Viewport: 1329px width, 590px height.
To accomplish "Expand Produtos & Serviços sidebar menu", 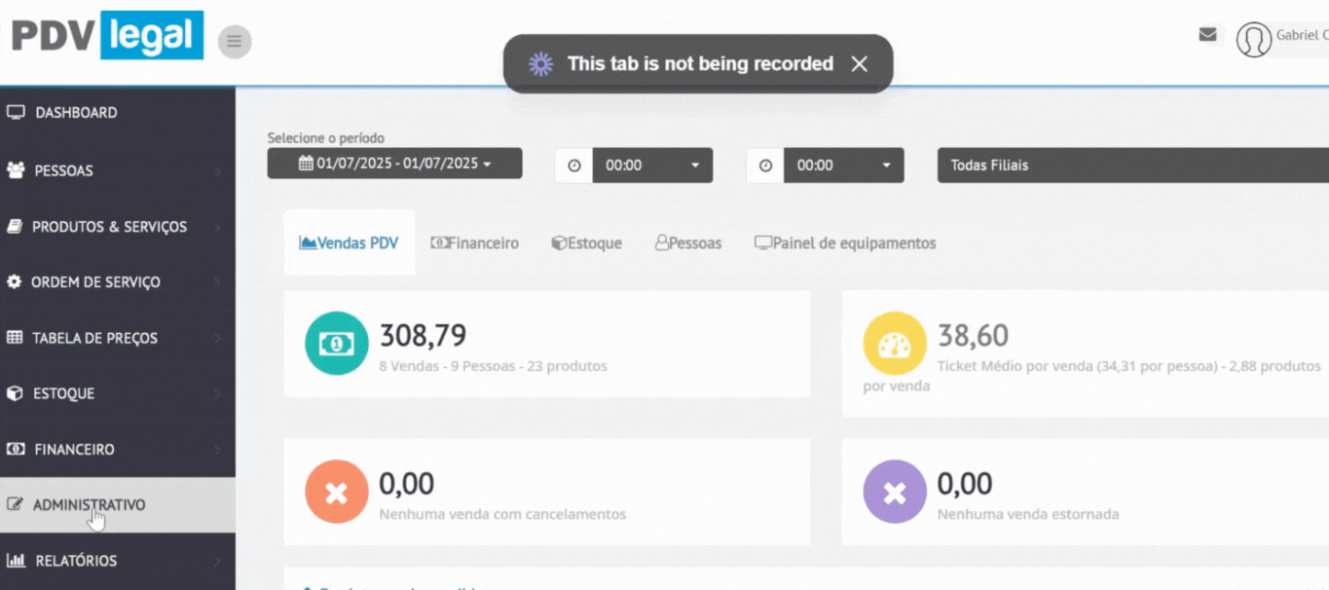I will tap(109, 227).
